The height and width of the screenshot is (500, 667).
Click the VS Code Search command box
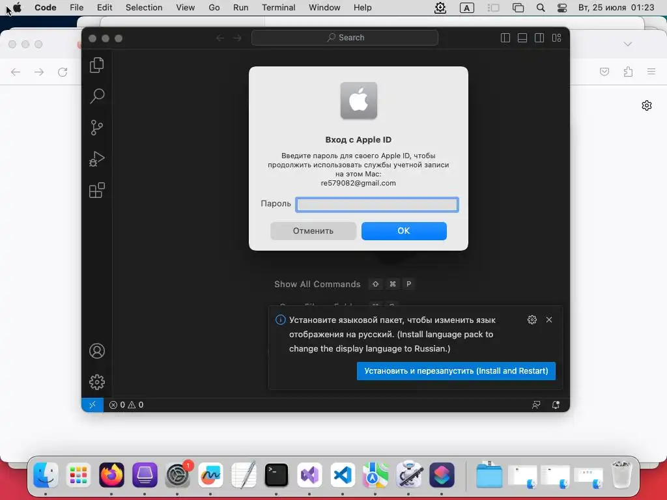(x=345, y=37)
